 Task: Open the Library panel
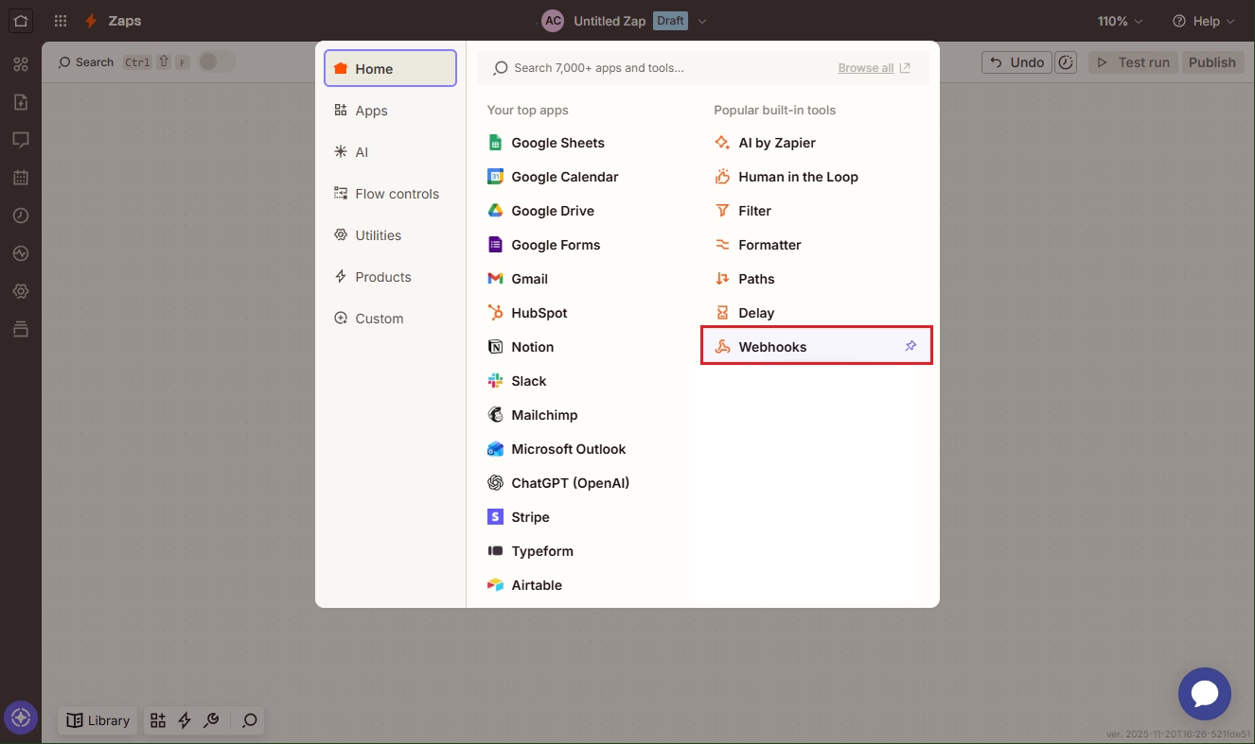click(98, 720)
